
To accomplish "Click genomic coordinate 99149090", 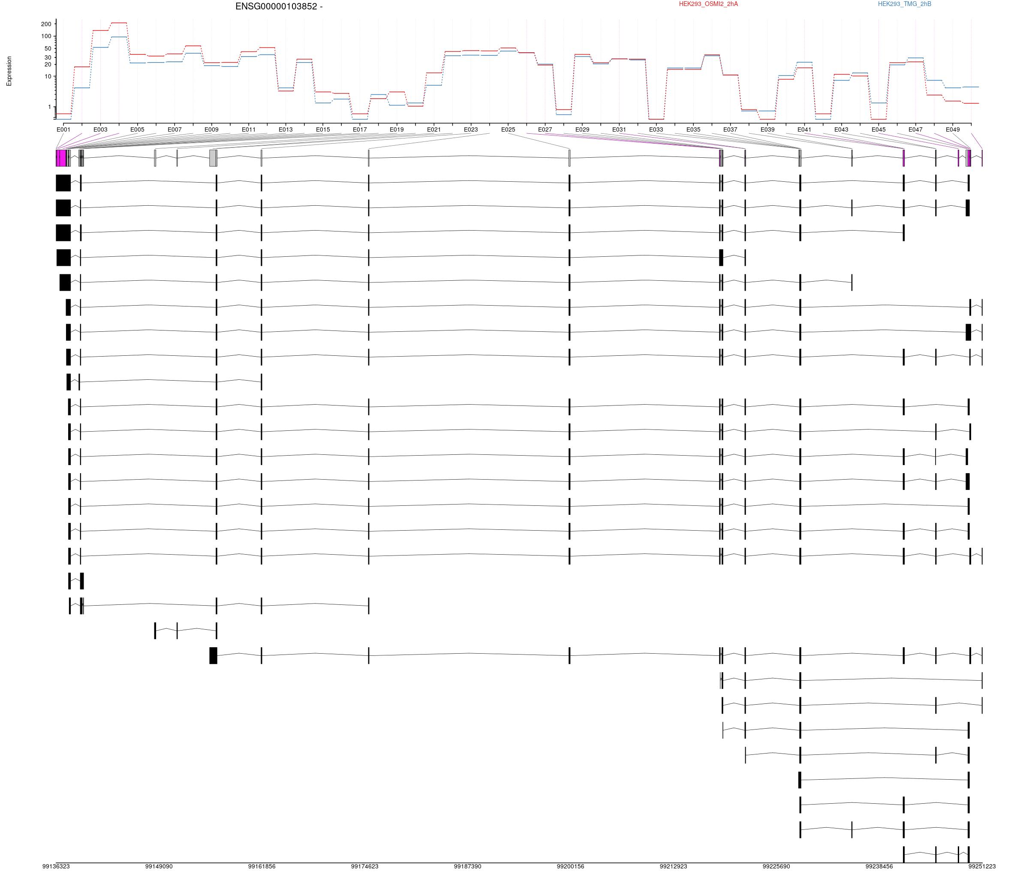I will (159, 867).
